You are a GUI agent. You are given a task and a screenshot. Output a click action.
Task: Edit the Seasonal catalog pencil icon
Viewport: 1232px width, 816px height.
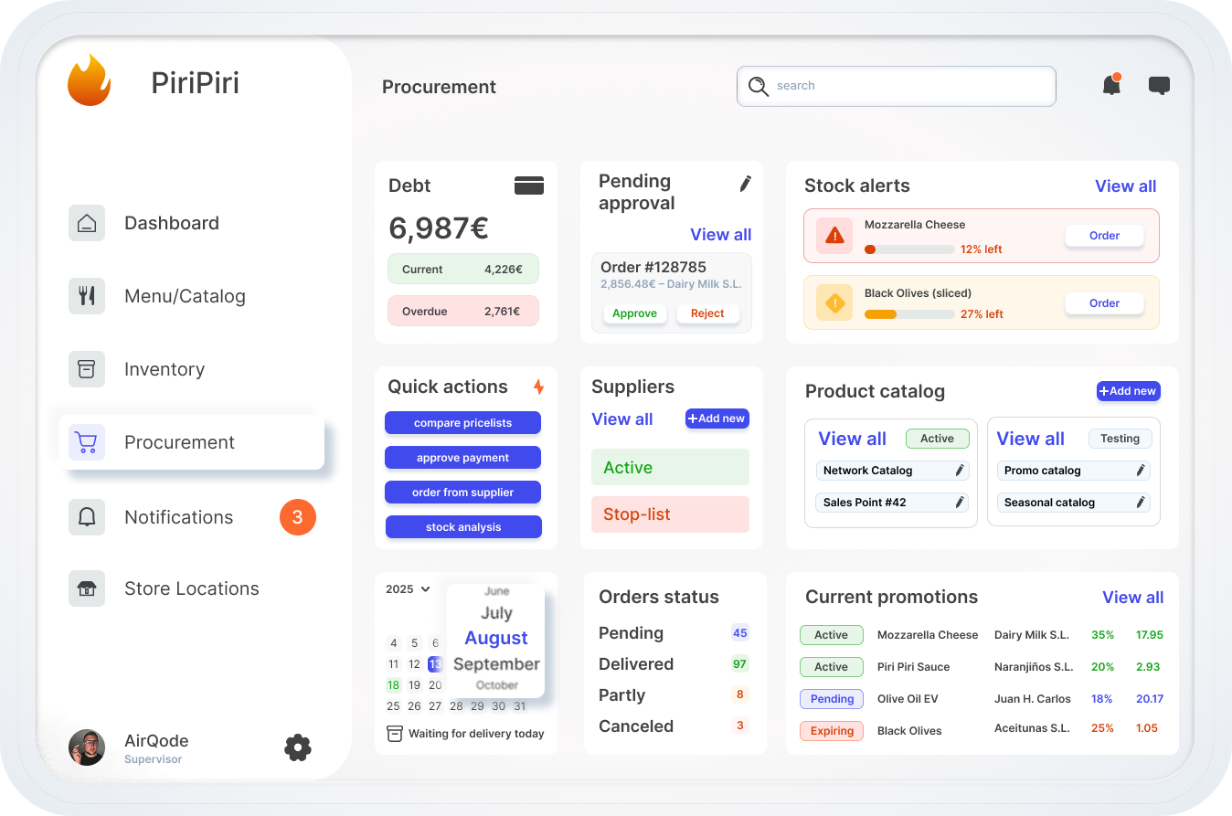(1140, 503)
